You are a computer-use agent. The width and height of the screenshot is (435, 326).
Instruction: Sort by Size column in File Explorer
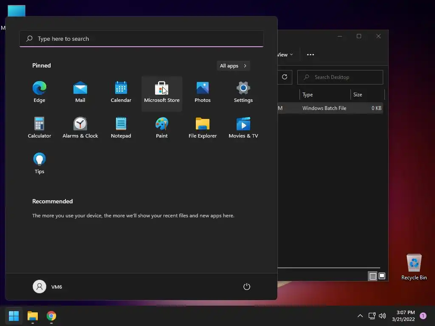367,95
